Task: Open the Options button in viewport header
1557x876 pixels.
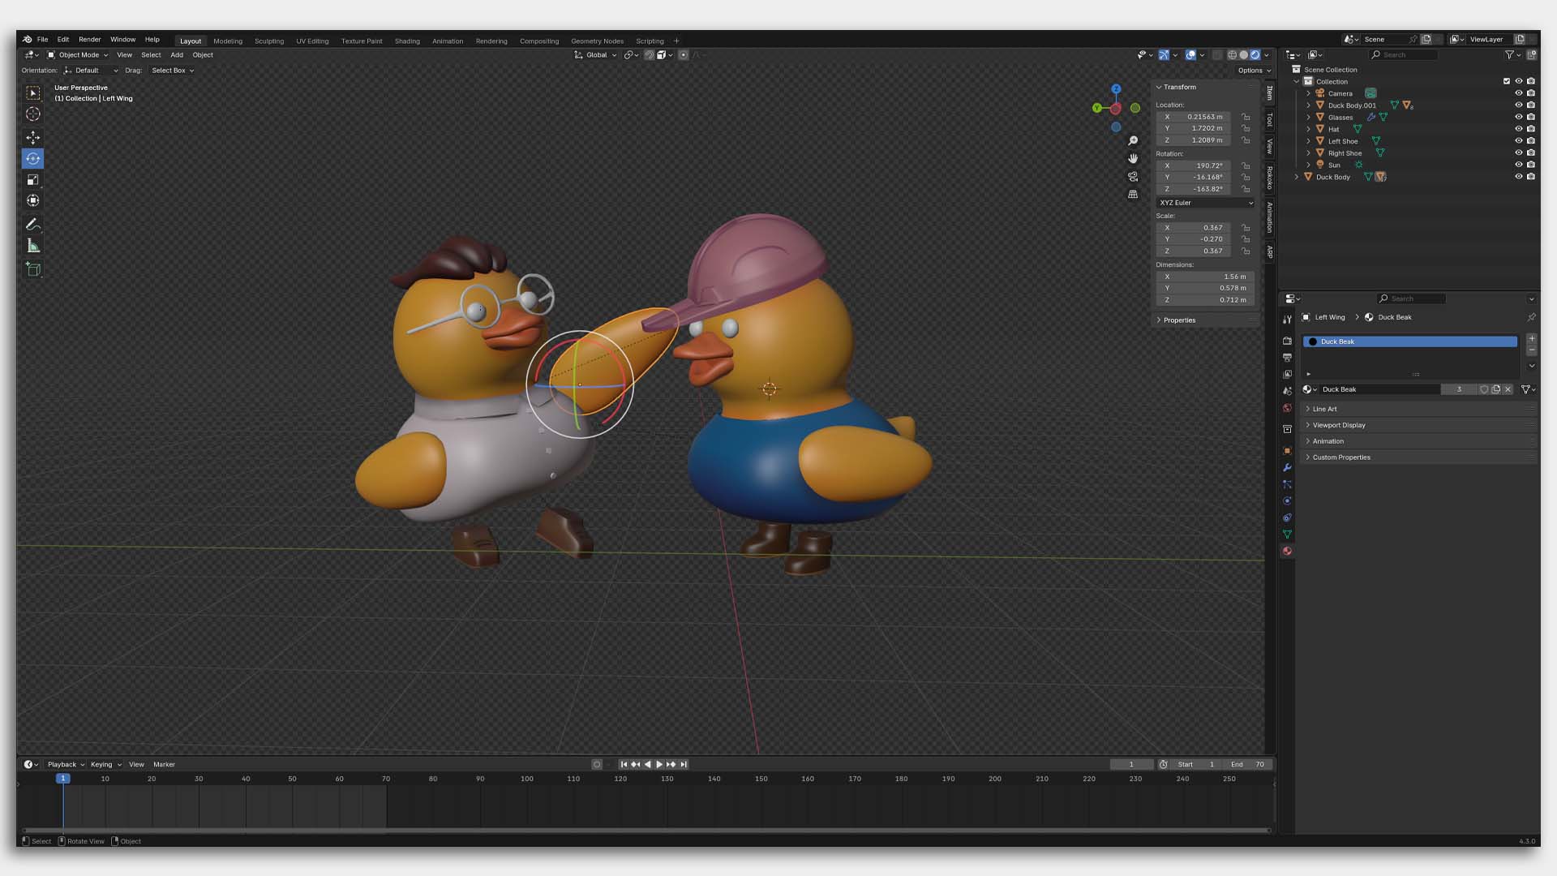Action: 1254,71
